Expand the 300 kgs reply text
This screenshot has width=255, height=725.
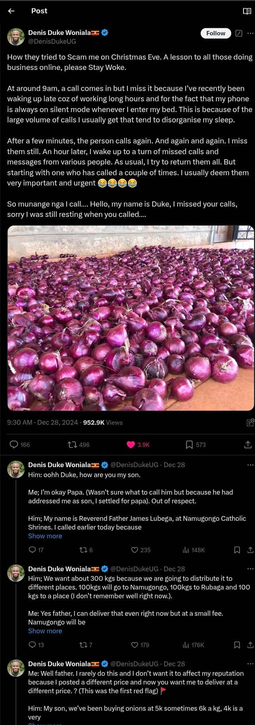tap(45, 631)
